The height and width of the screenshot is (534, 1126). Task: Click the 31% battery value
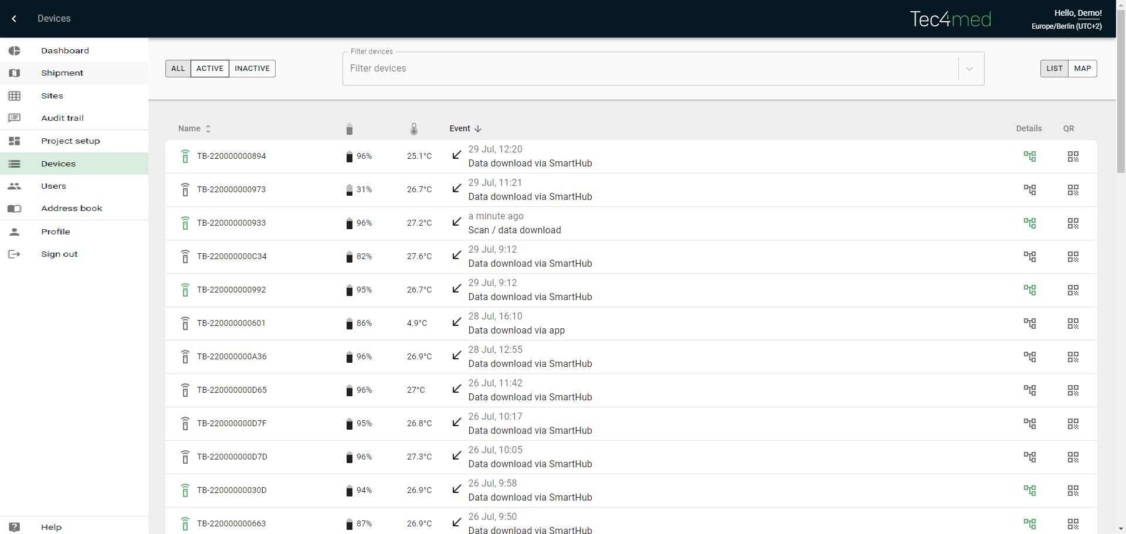click(x=364, y=190)
